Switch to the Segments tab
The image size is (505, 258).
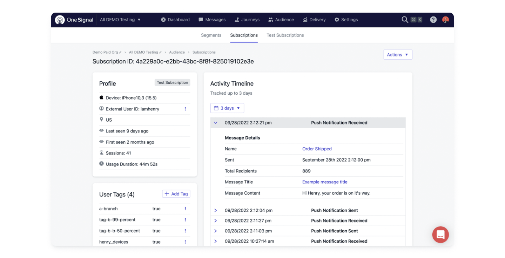click(x=211, y=35)
